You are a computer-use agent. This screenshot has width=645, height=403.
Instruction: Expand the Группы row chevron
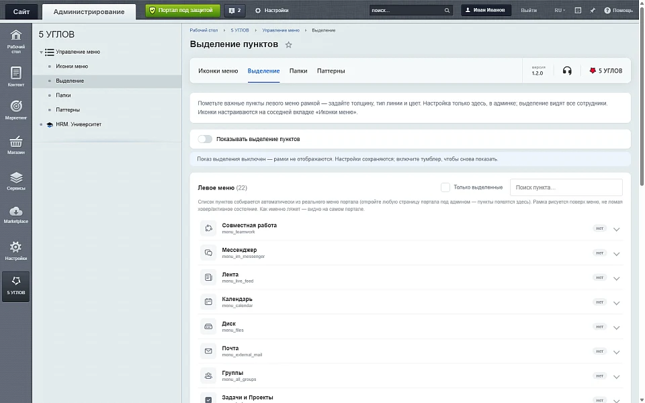click(616, 377)
